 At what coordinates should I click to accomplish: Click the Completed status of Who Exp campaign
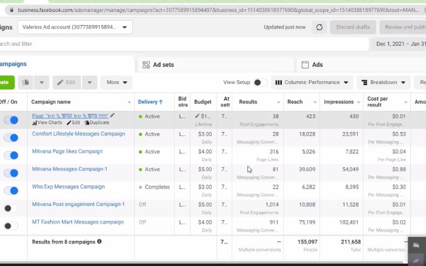pyautogui.click(x=155, y=187)
